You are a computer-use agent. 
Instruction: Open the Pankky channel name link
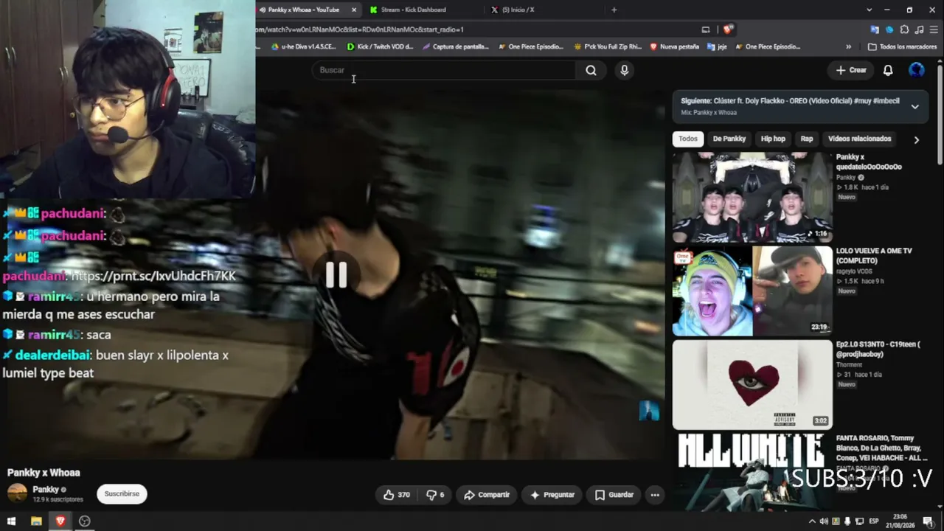click(x=46, y=489)
